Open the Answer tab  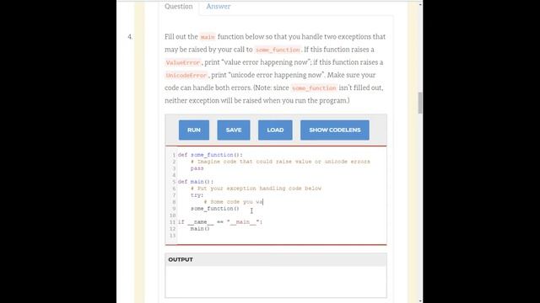click(x=219, y=6)
